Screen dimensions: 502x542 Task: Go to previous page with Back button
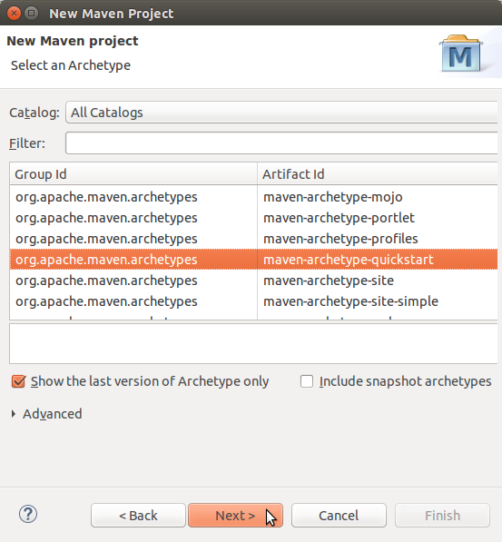pyautogui.click(x=138, y=516)
